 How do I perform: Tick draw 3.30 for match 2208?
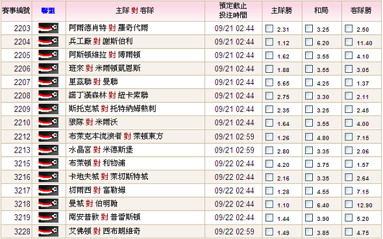[309, 96]
